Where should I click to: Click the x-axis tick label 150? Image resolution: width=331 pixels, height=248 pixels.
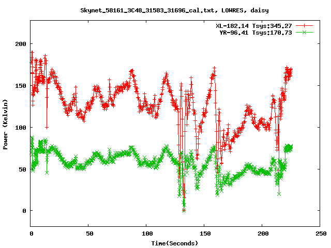point(205,234)
